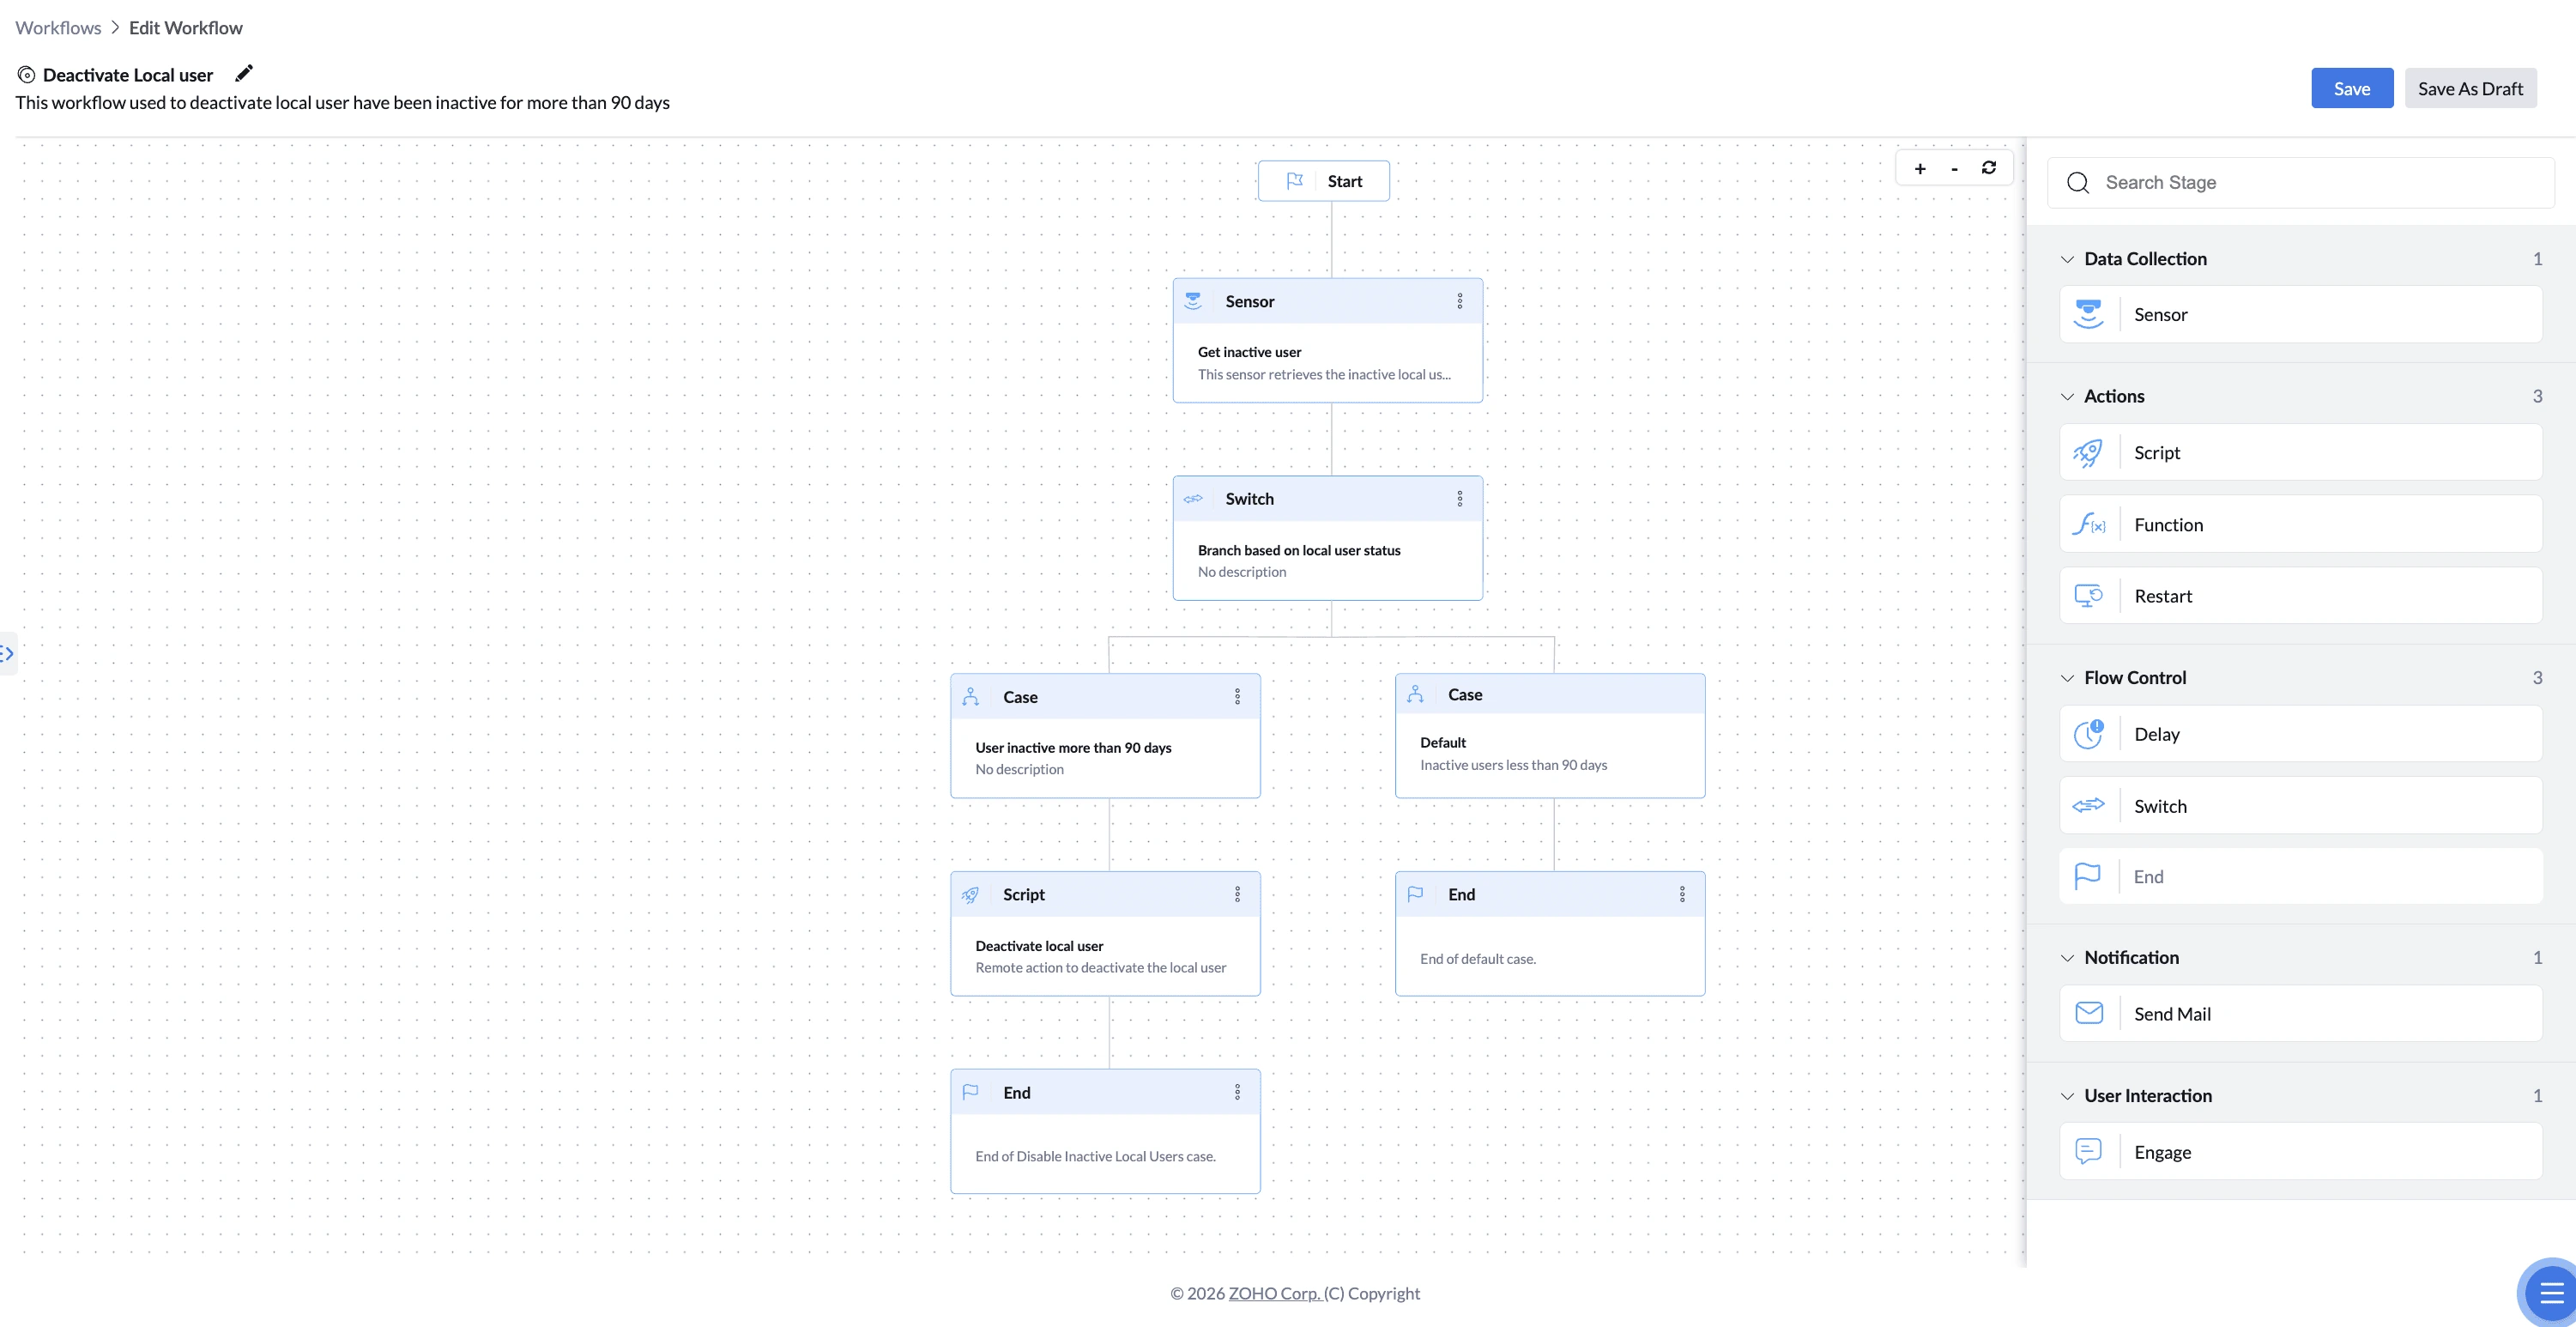Click 'End of default case.' text
This screenshot has width=2576, height=1327.
click(1478, 959)
